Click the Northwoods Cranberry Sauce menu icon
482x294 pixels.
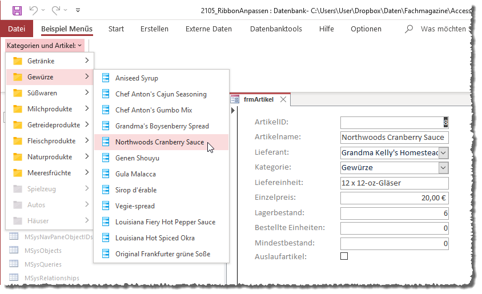click(x=106, y=142)
